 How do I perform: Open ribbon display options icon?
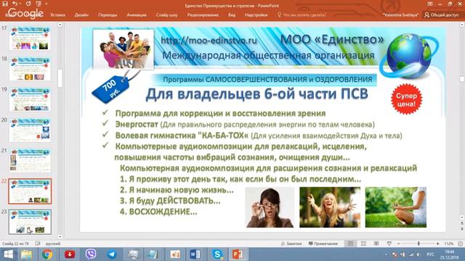(429, 4)
